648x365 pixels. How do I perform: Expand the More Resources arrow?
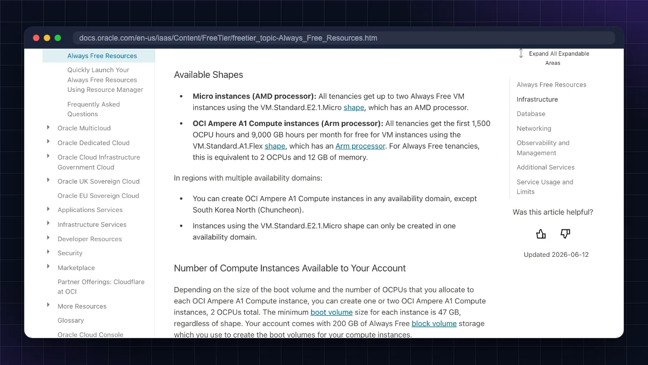click(x=49, y=306)
